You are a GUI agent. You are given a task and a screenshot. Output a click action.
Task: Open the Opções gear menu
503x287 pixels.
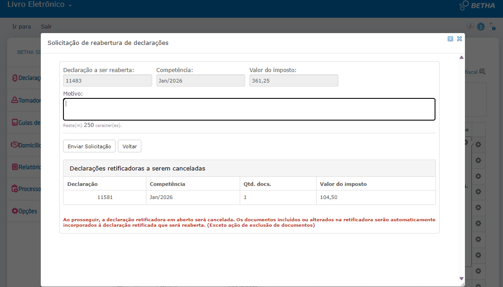pos(24,211)
